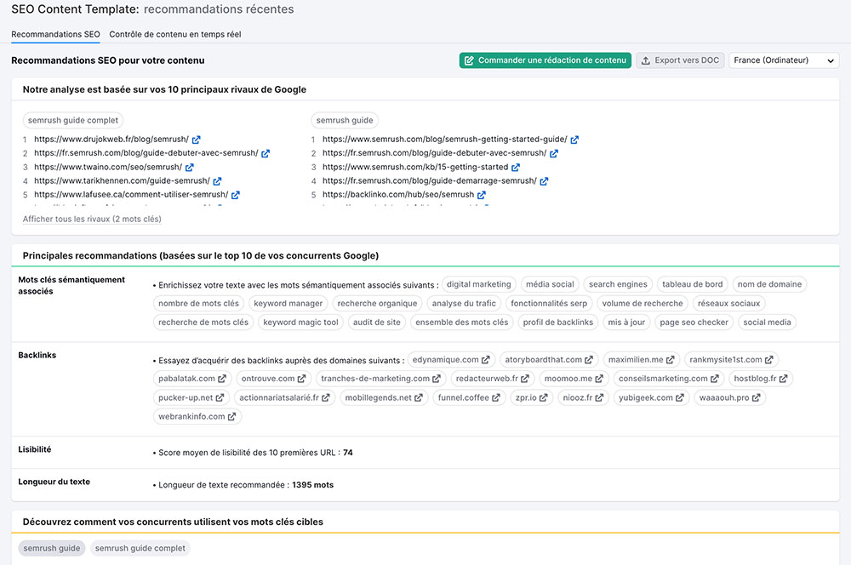Click the 'digital marketing' keyword chip
Screen dimensions: 851x565
click(x=478, y=284)
